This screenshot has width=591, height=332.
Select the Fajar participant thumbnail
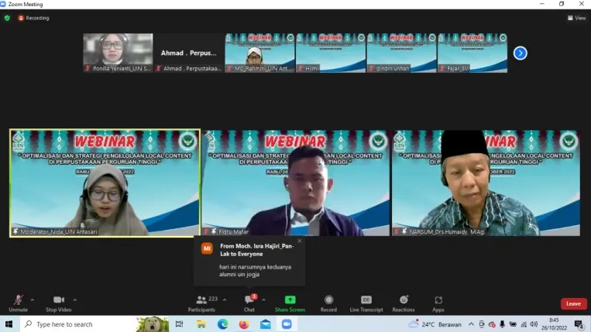pyautogui.click(x=472, y=53)
